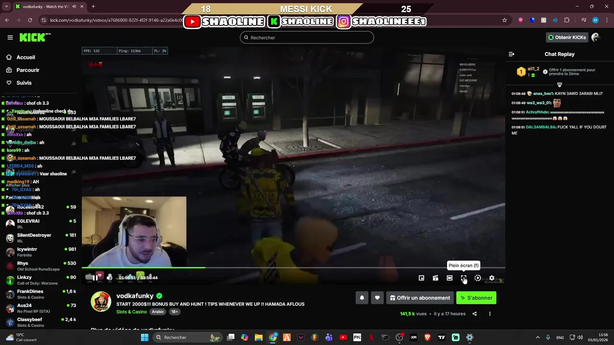This screenshot has width=614, height=345.
Task: Cast the video to a device
Action: point(436,278)
